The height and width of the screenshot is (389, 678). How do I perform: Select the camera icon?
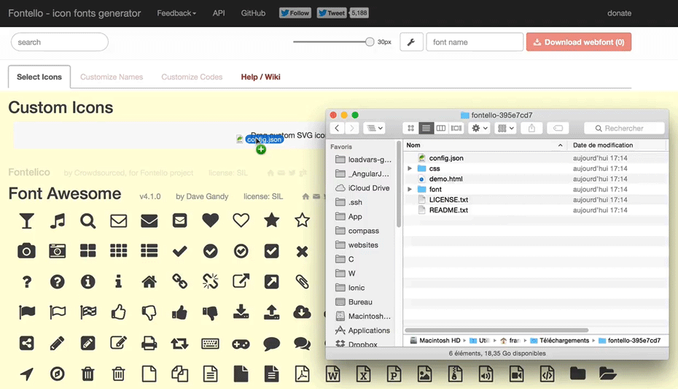tap(26, 251)
